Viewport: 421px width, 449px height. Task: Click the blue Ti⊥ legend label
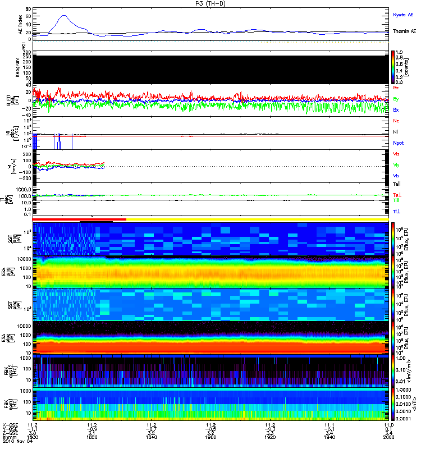tap(396, 212)
